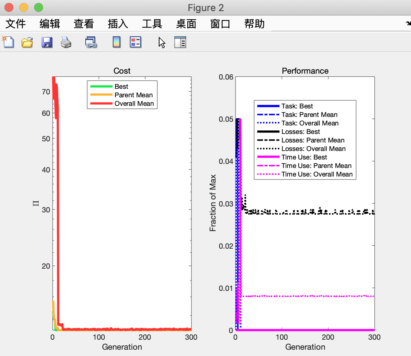Click 'Task: Best' legend entry
This screenshot has width=411, height=356.
point(297,106)
